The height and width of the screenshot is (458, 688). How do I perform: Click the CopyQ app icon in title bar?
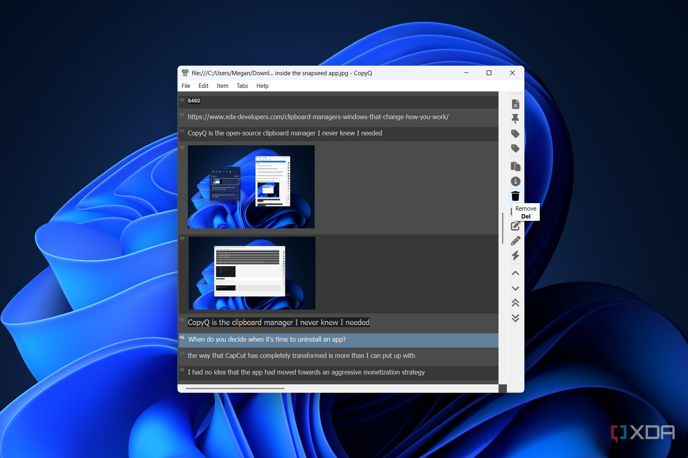click(x=185, y=73)
